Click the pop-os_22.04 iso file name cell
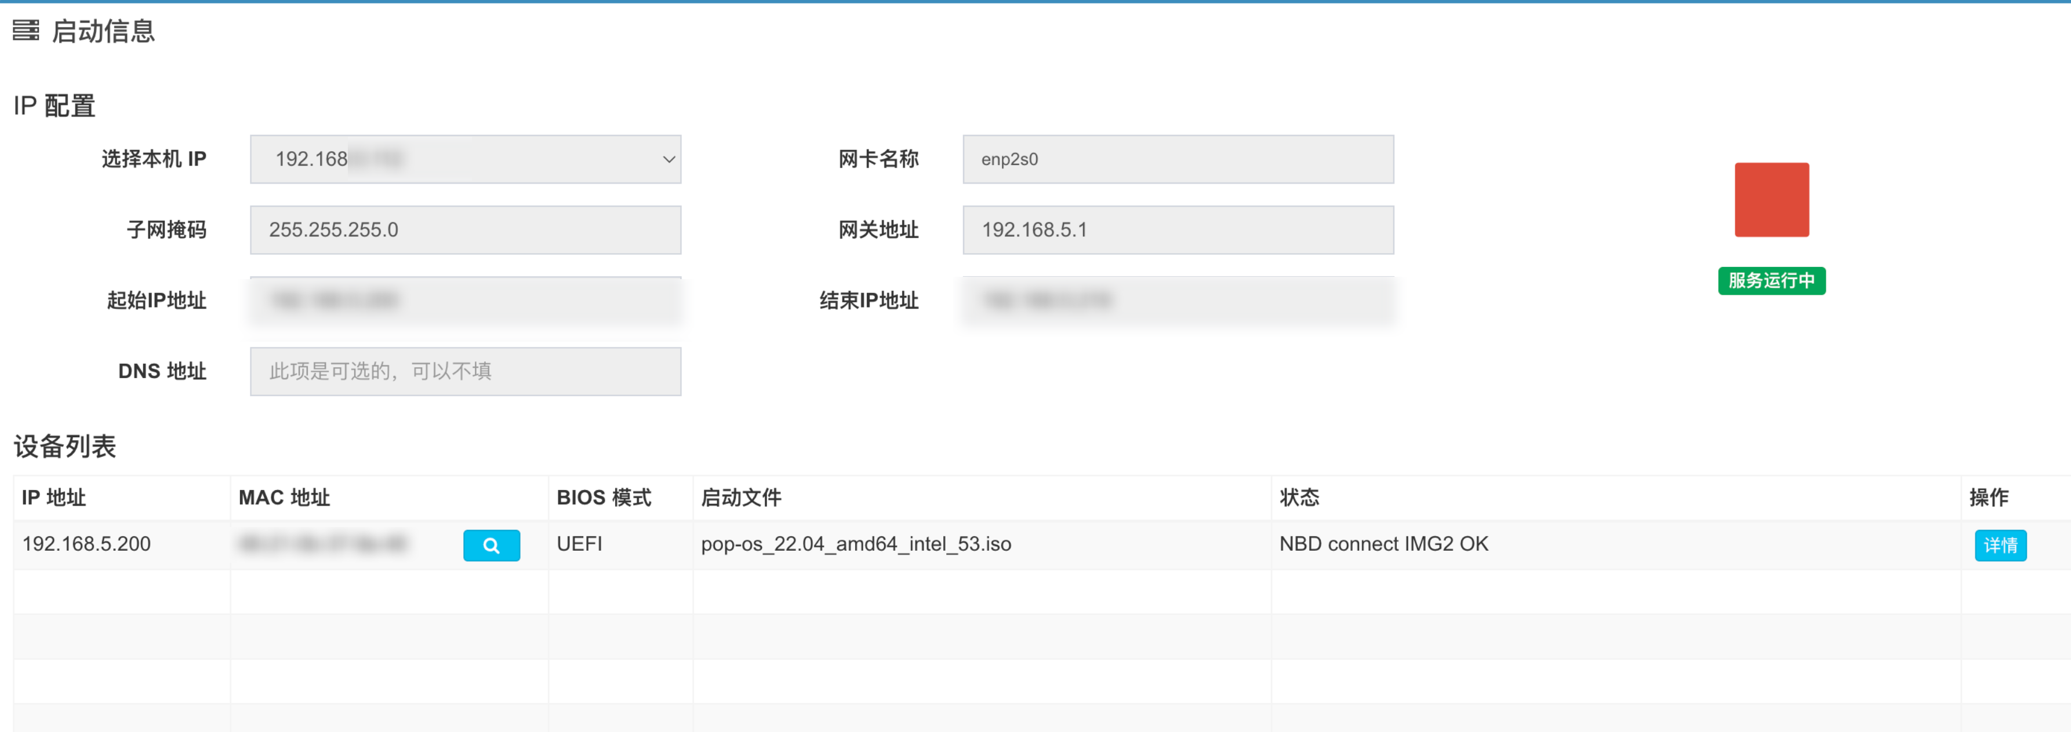The height and width of the screenshot is (732, 2071). (x=855, y=544)
